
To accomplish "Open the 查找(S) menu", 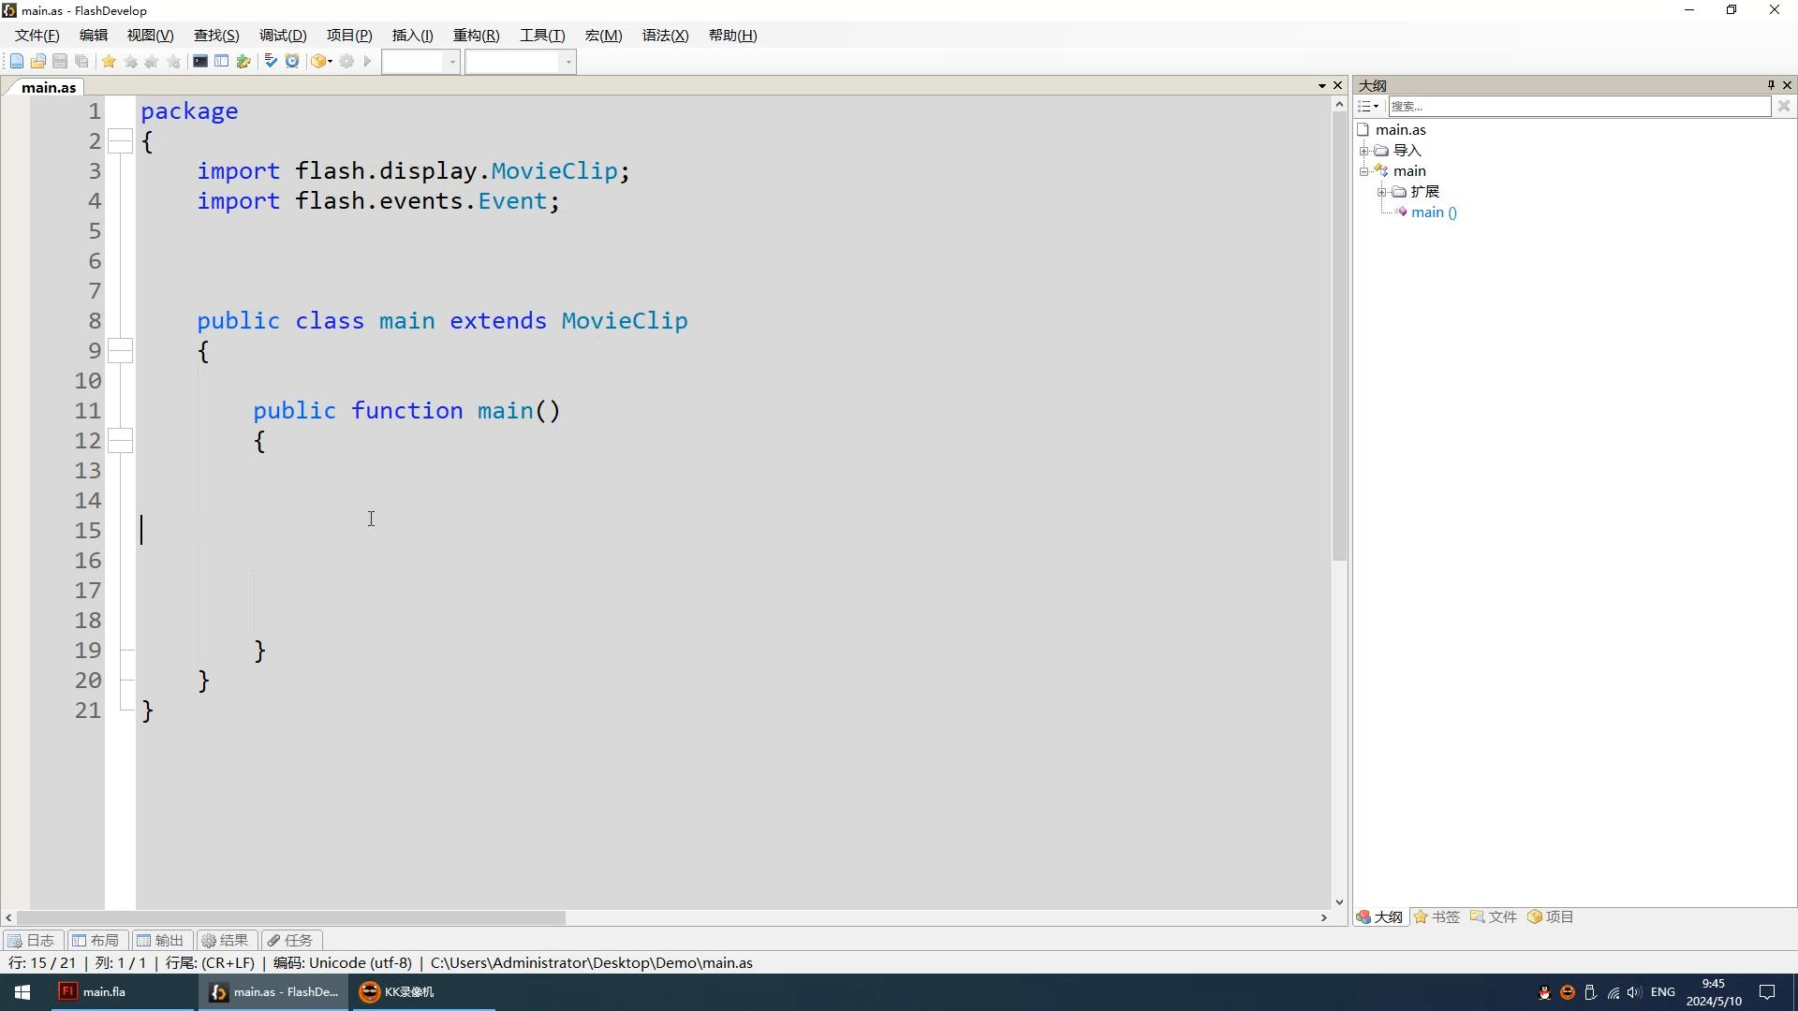I will click(x=216, y=36).
